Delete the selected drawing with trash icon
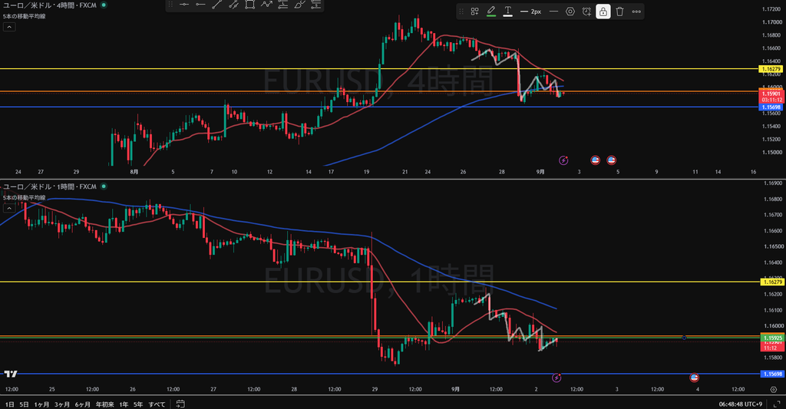This screenshot has width=786, height=409. coord(619,12)
